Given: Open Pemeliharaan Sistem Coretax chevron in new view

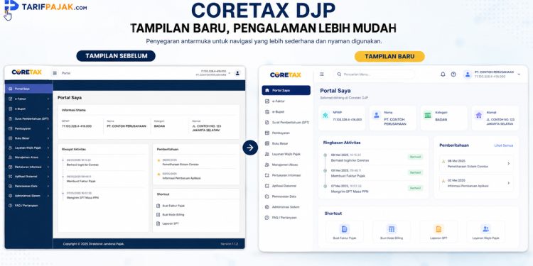Looking at the screenshot, I should click(x=509, y=164).
